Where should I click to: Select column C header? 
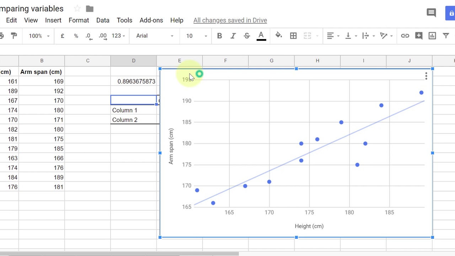pos(87,61)
